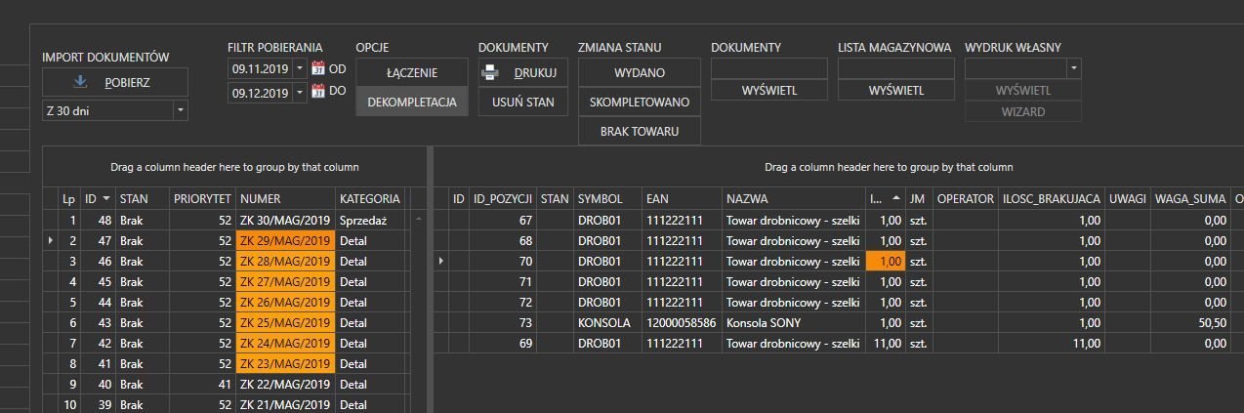Open calendar icon for OD date

[317, 68]
